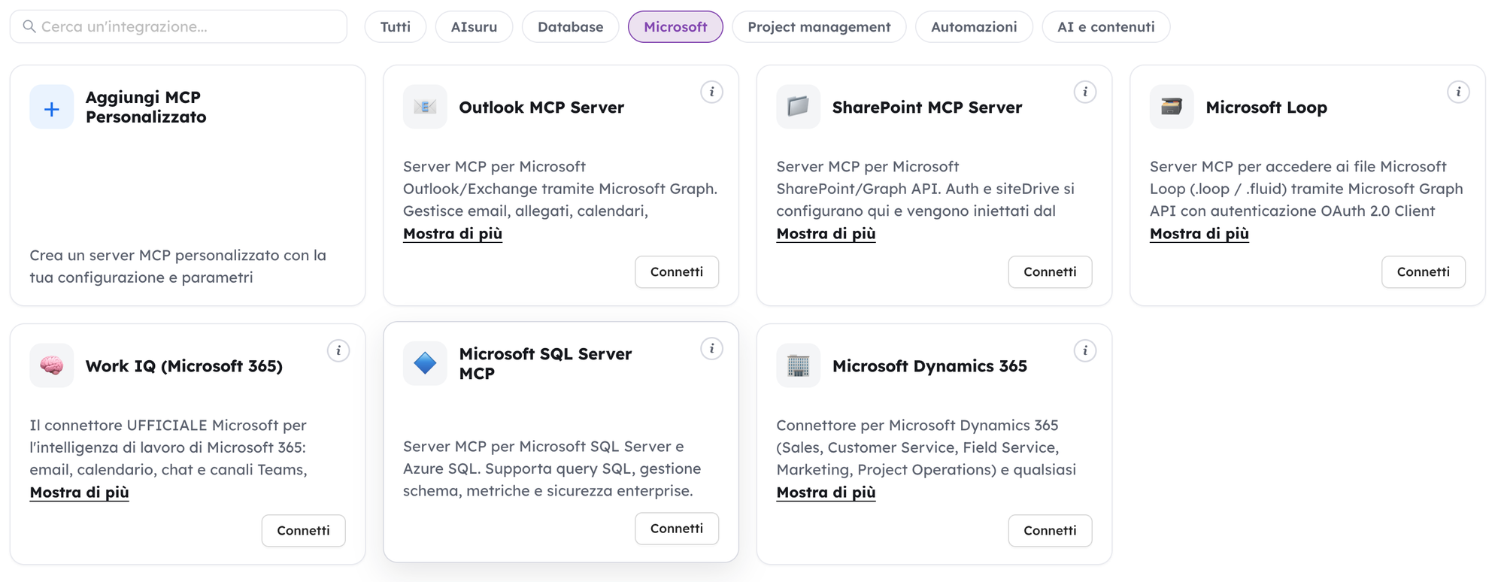Click the search magnifier icon
The width and height of the screenshot is (1504, 582).
29,26
